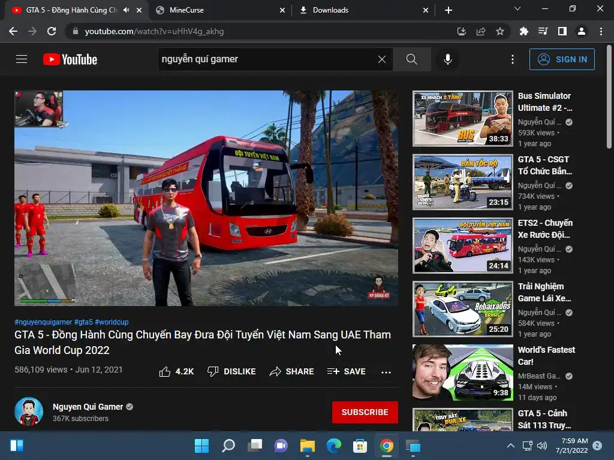
Task: Open Bus Simulator Ultimate #2 thumbnail
Action: 463,119
